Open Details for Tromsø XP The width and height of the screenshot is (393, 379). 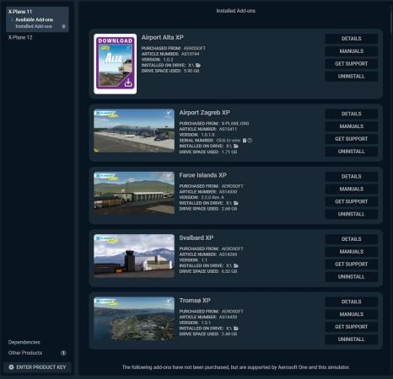point(352,302)
